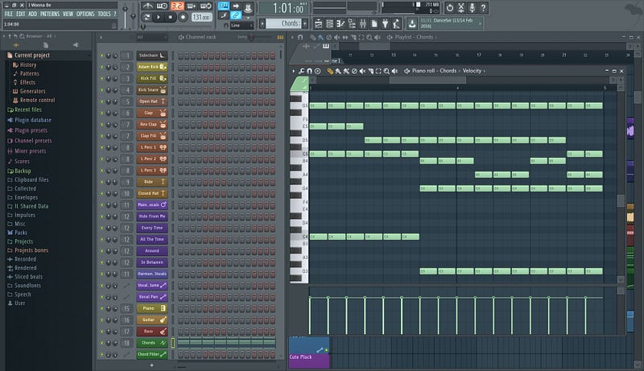Screen dimensions: 644x371
Task: Adjust the master pitch slider
Action: pyautogui.click(x=133, y=15)
